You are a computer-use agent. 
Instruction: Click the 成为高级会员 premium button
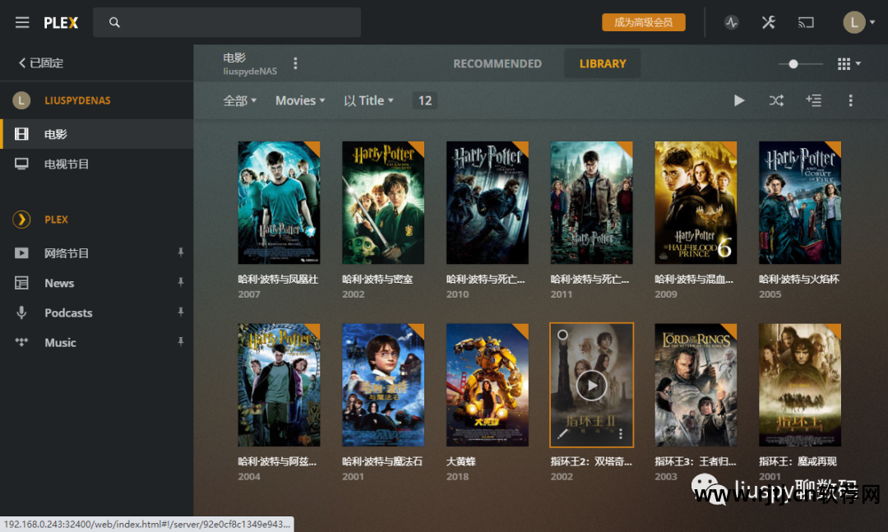click(x=643, y=23)
